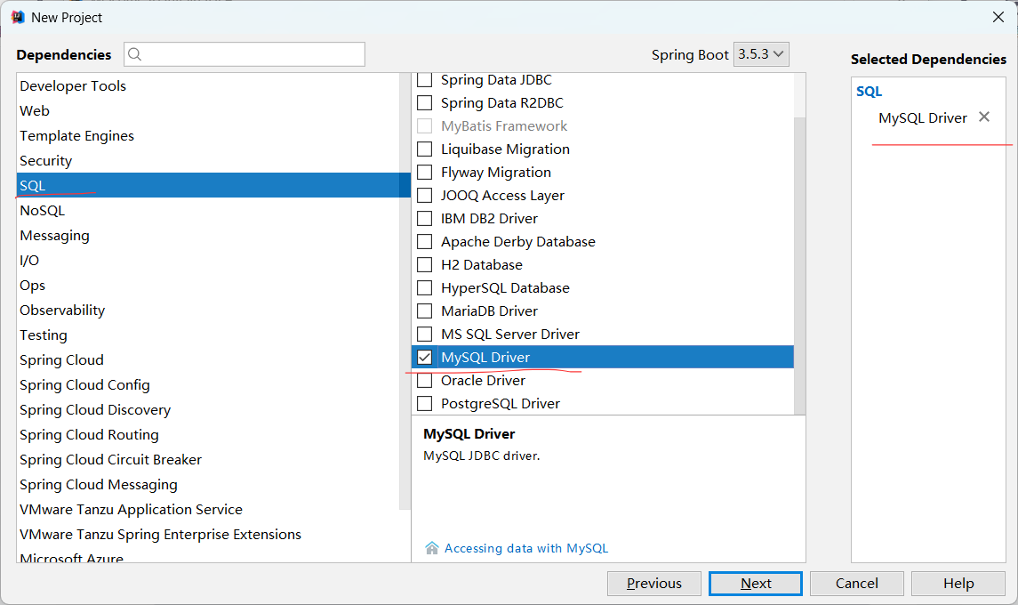Cancel the New Project wizard

tap(856, 583)
